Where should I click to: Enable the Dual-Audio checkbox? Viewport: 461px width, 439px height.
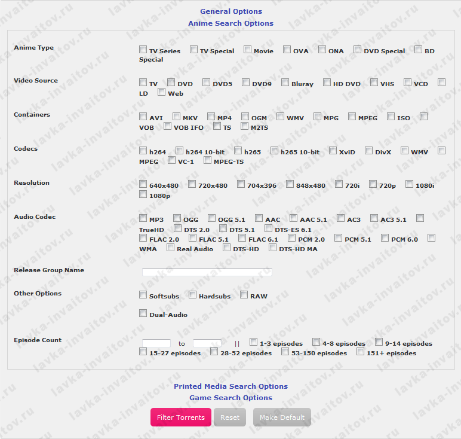coord(143,313)
